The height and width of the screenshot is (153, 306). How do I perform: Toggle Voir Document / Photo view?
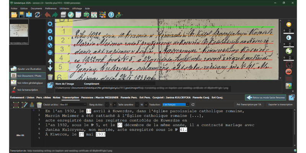point(29,76)
